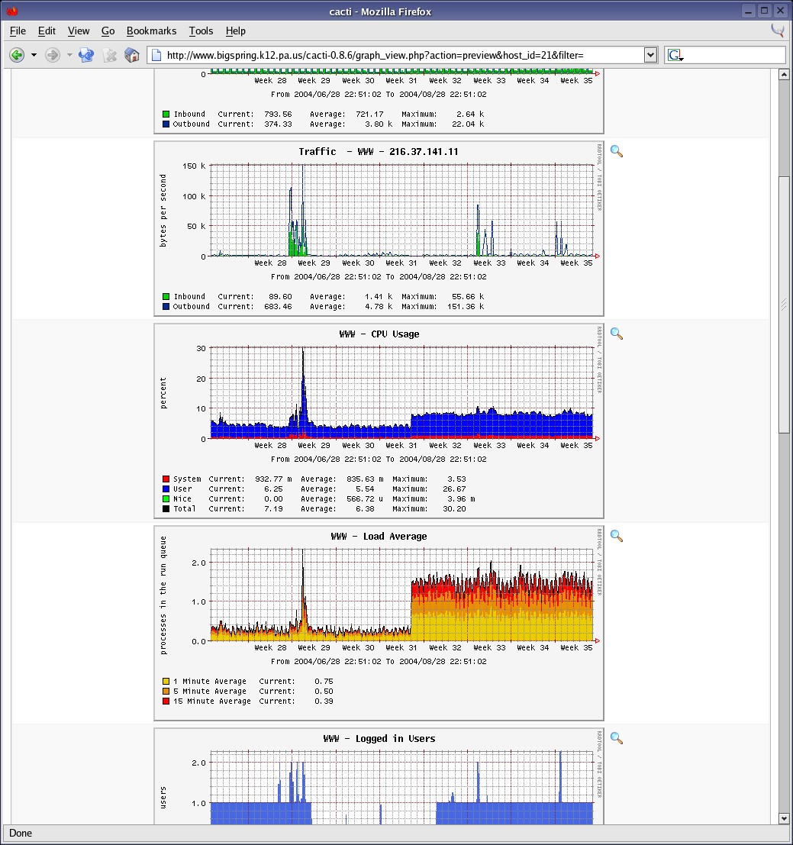Open the Bookmarks menu
Viewport: 793px width, 845px height.
click(x=151, y=31)
